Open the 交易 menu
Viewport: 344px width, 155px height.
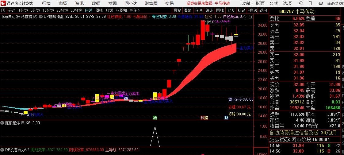click(169, 3)
